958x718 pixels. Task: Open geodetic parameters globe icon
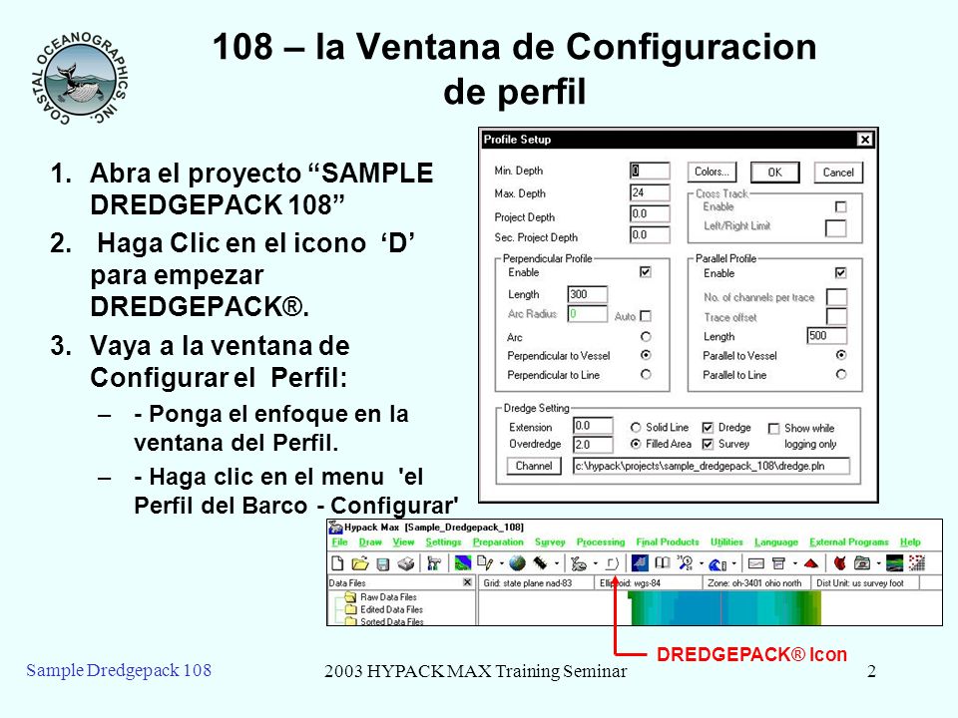pos(517,562)
